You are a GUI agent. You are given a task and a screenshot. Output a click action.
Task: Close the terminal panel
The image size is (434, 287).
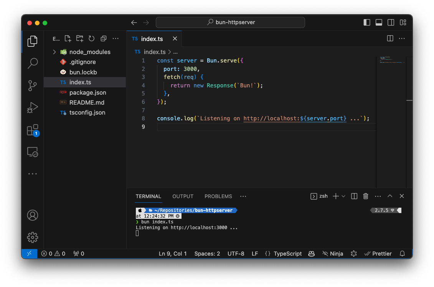[402, 196]
